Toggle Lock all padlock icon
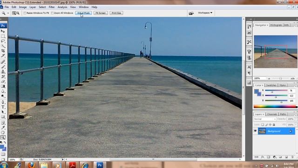Image resolution: width=298 pixels, height=168 pixels. pyautogui.click(x=274, y=125)
